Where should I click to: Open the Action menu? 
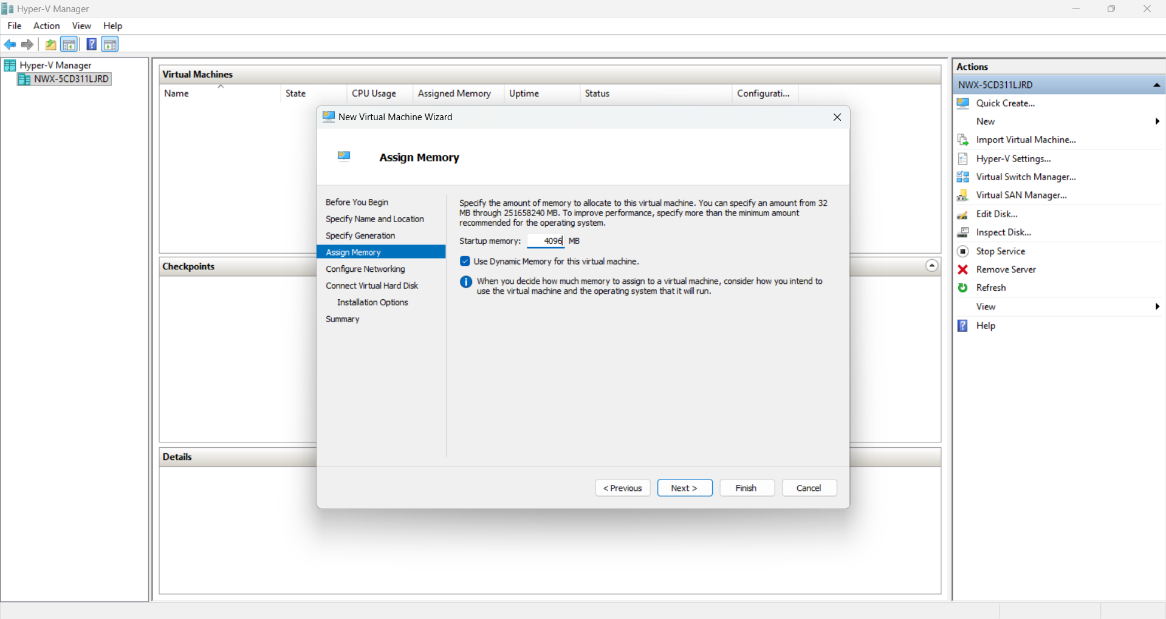46,25
